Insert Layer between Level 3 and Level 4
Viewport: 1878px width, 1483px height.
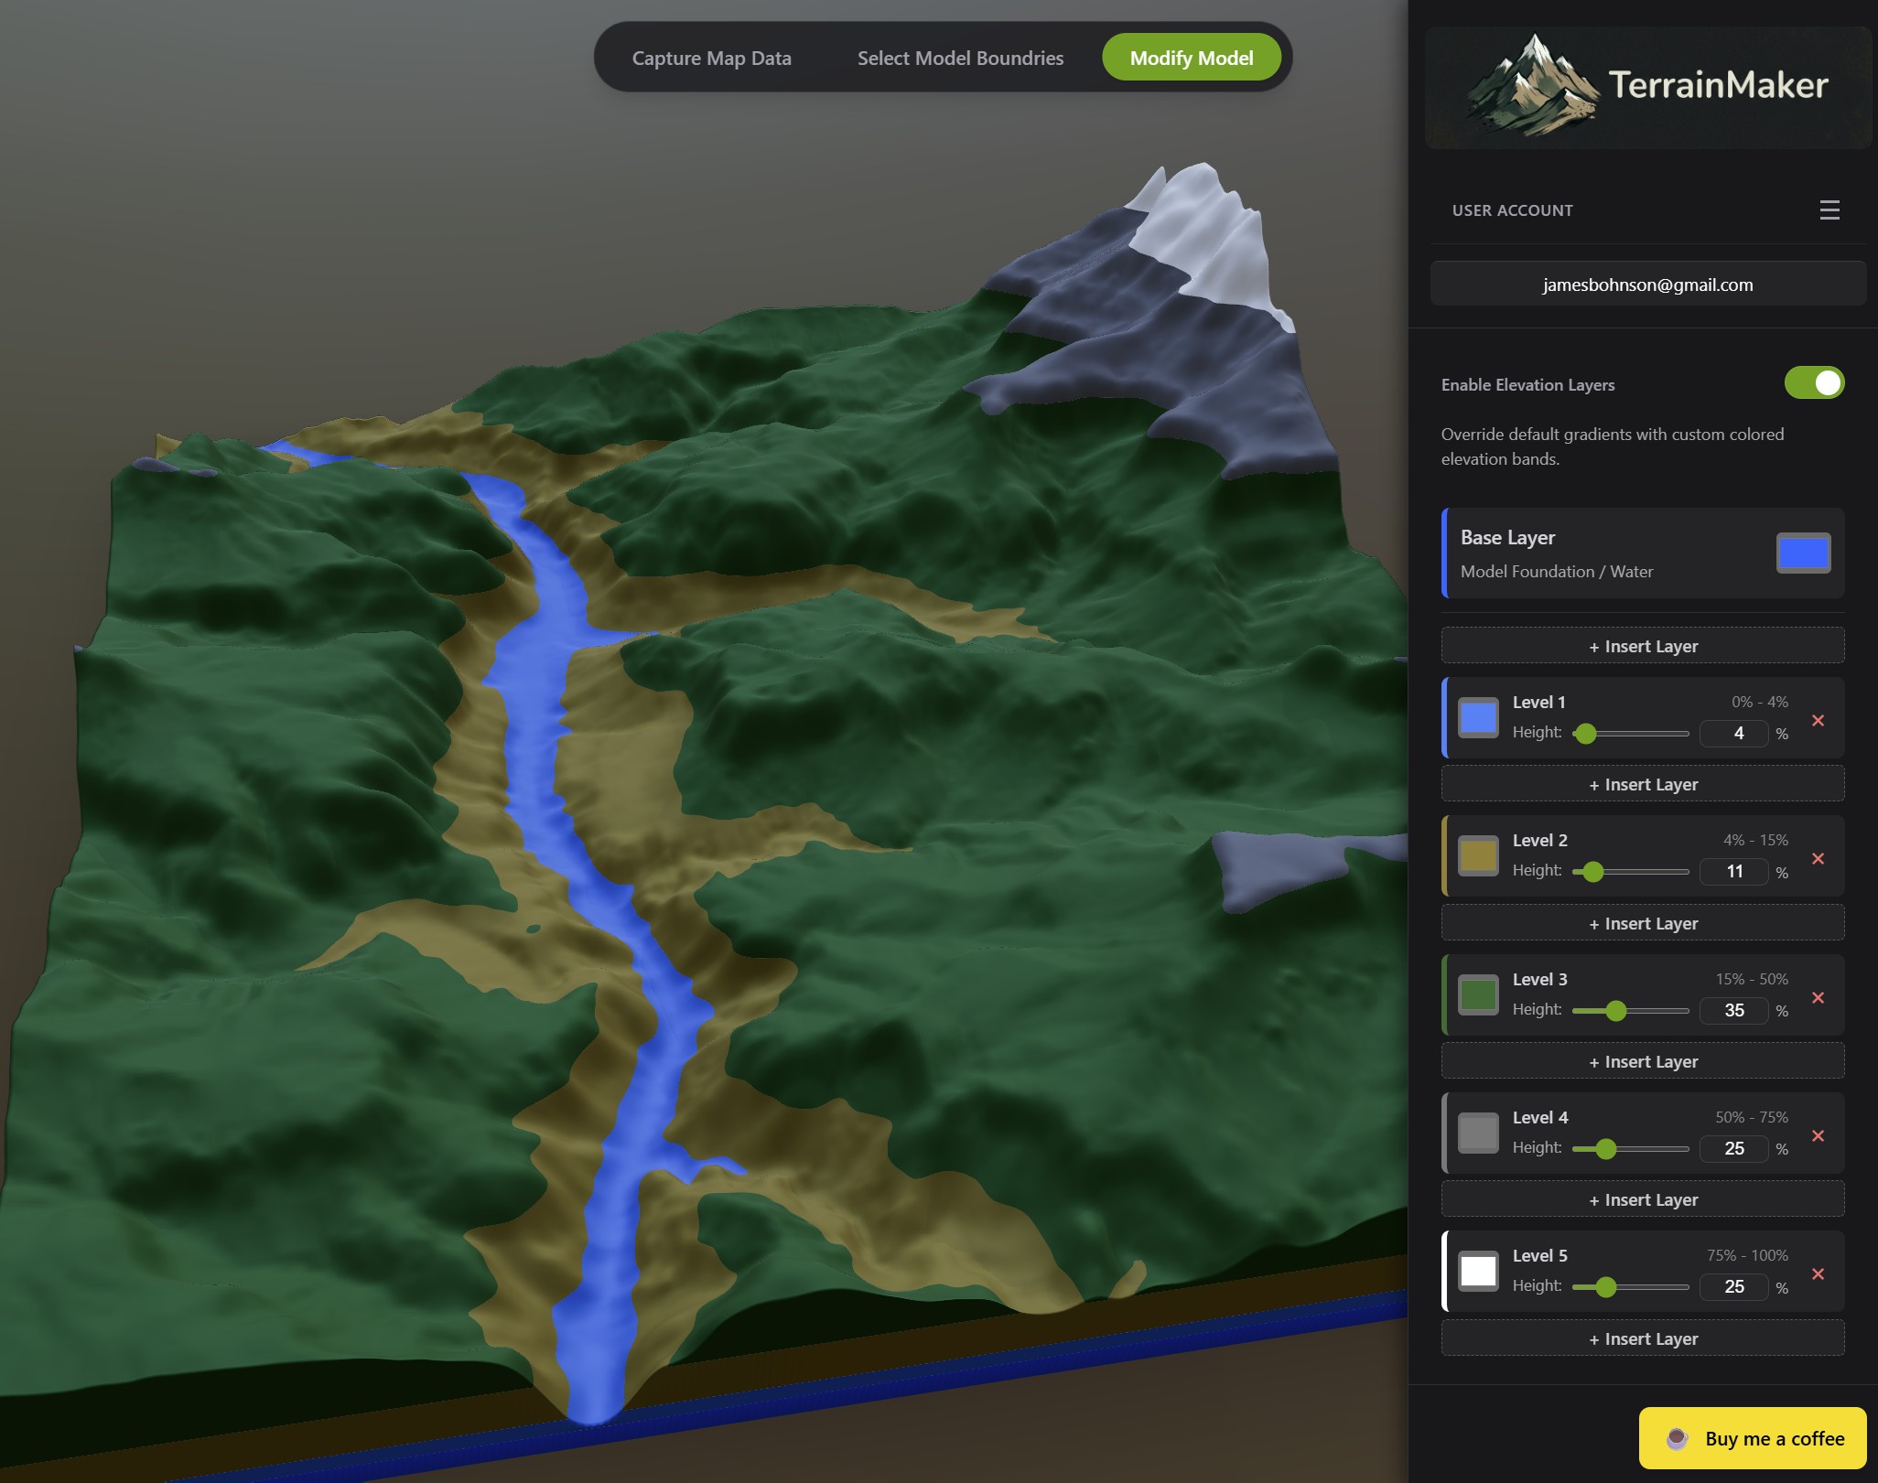1643,1061
